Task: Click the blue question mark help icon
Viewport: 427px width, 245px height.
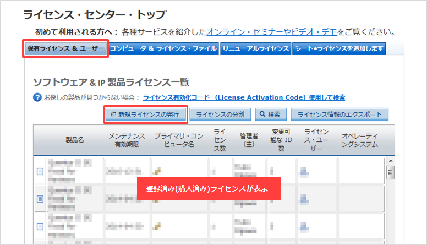Action: tap(37, 97)
